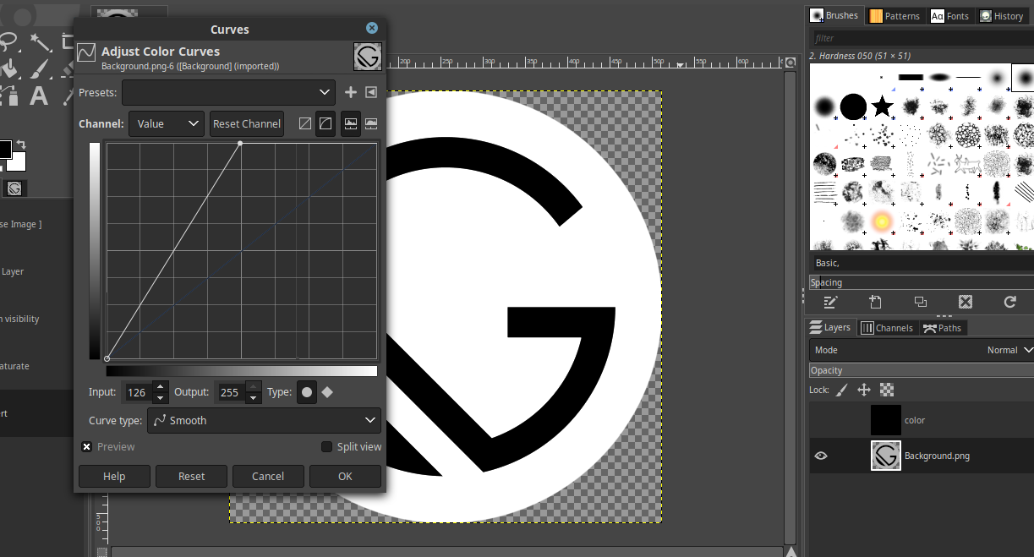Hide the Background.png layer with eye icon
This screenshot has height=557, width=1034.
pos(820,456)
